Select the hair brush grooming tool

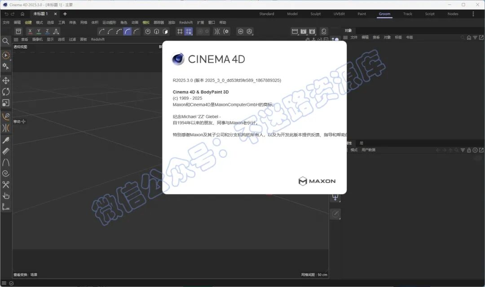[x=5, y=140]
